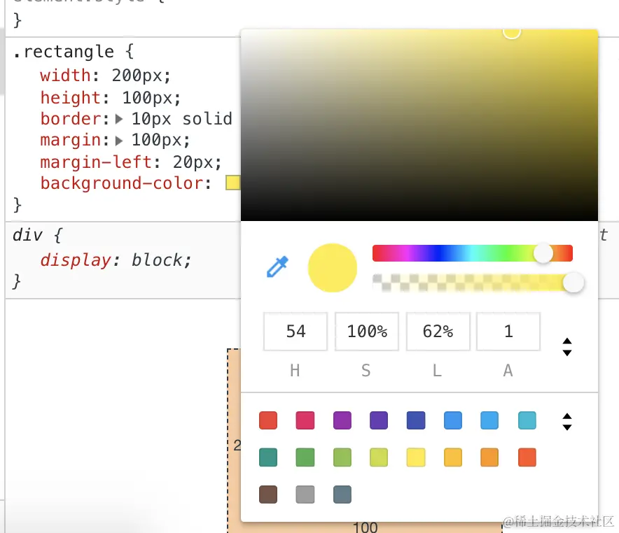The height and width of the screenshot is (533, 619).
Task: Pick the lime palette swatch
Action: pos(379,457)
